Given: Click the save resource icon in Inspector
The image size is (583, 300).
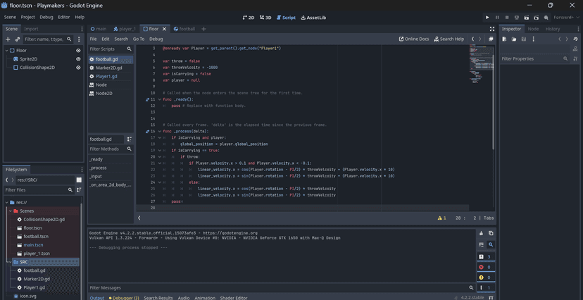Looking at the screenshot, I should 524,39.
